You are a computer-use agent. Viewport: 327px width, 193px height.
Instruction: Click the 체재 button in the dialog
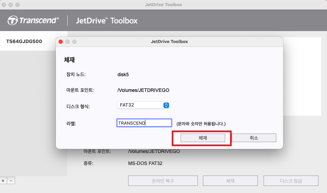(x=203, y=138)
